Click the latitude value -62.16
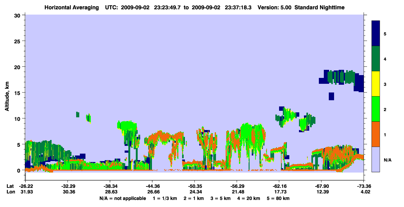 (279, 186)
